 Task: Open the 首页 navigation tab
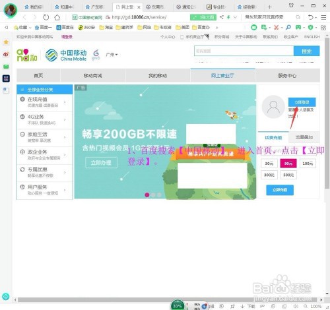pos(38,75)
